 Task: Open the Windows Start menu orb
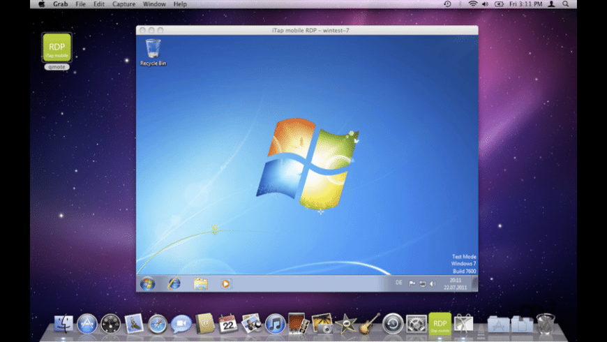pyautogui.click(x=147, y=283)
